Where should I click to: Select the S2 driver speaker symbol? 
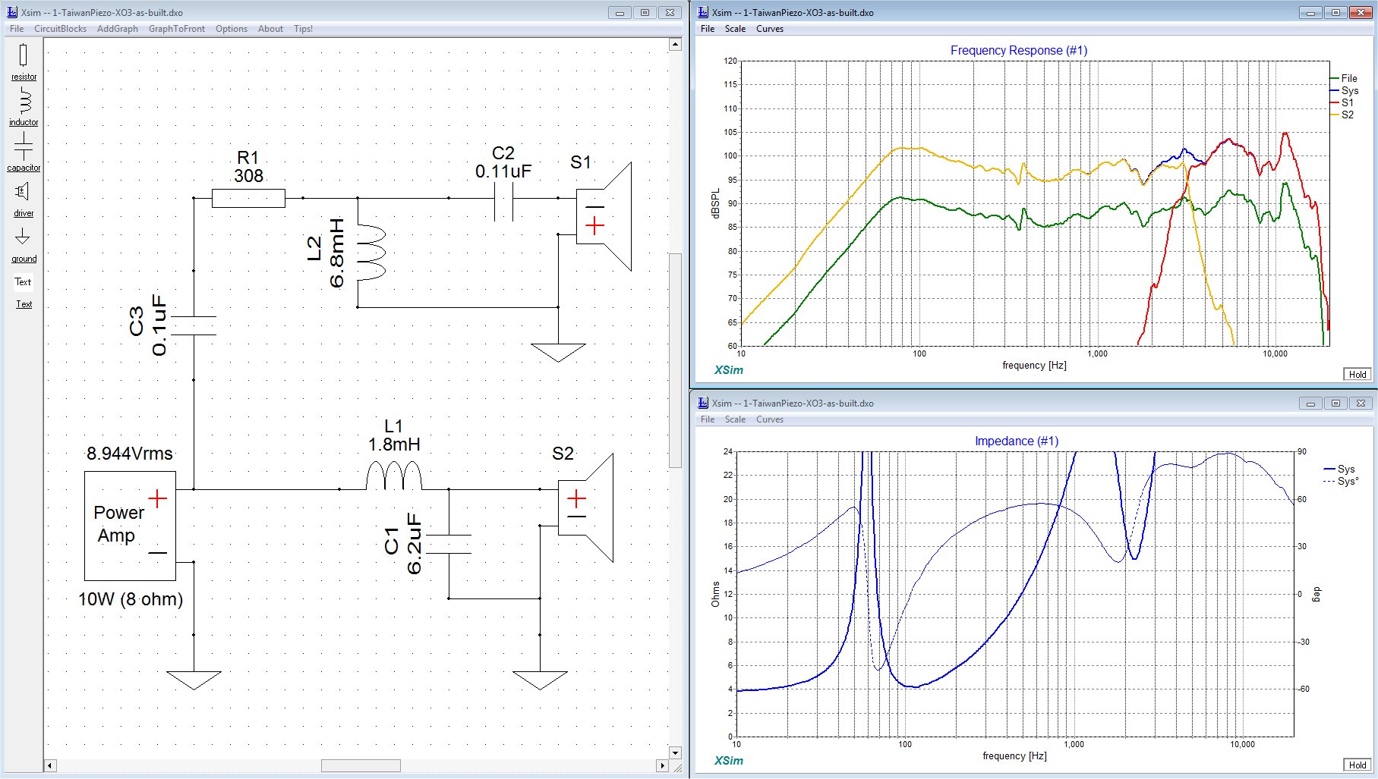coord(585,507)
